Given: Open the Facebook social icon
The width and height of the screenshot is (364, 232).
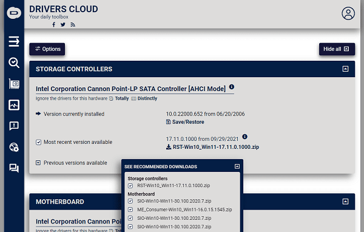Looking at the screenshot, I should click(53, 25).
